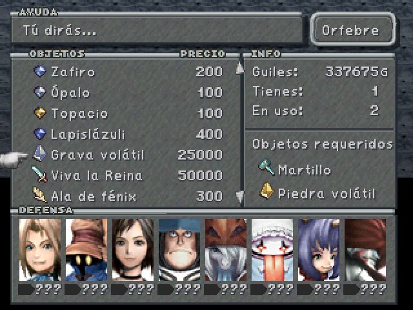Select the Grava volátil list entry

point(126,154)
